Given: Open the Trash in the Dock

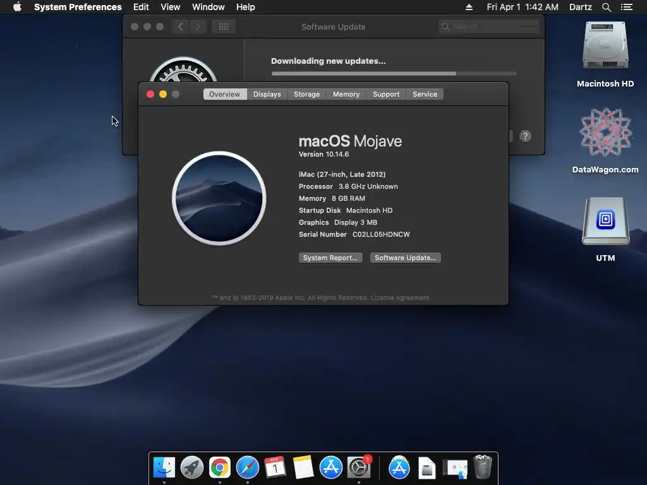Looking at the screenshot, I should [482, 467].
